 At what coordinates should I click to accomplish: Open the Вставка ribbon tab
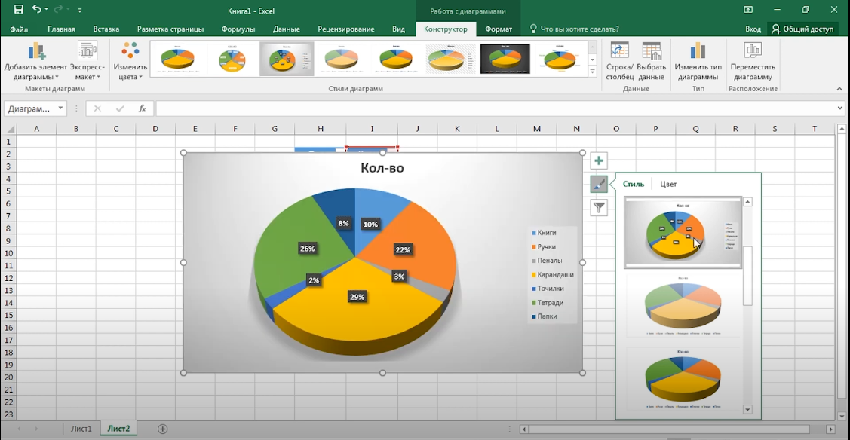(106, 29)
